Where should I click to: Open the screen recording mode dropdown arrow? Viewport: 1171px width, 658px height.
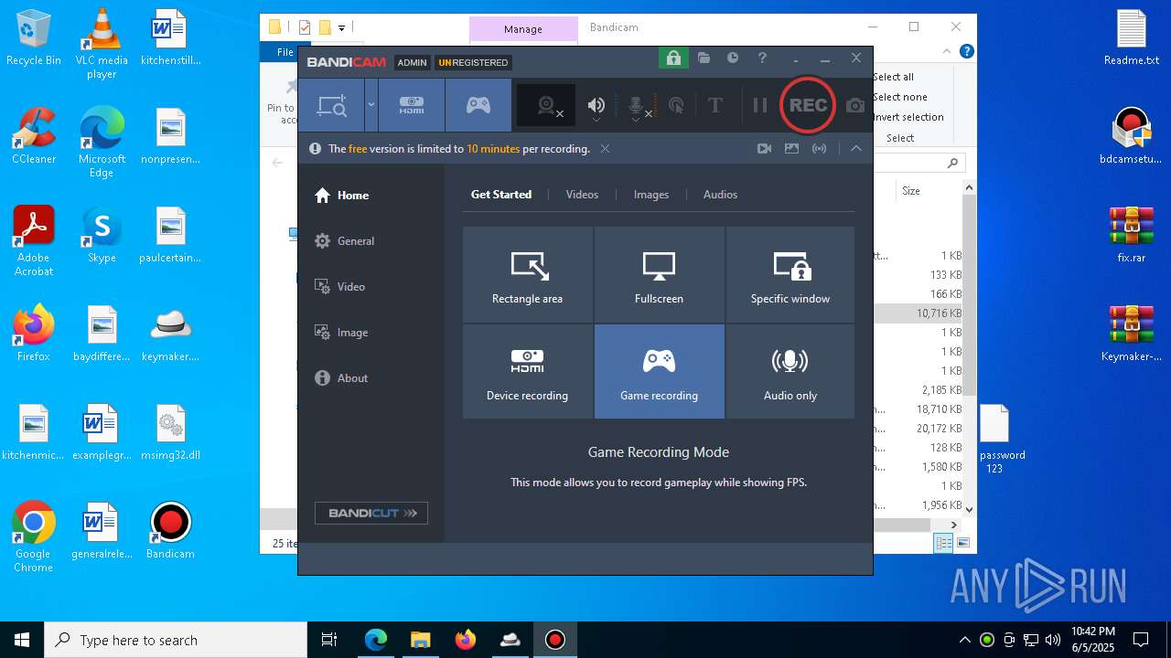[x=371, y=105]
